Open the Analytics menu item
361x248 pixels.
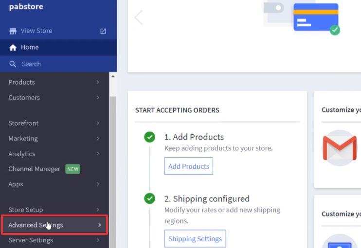tap(22, 154)
